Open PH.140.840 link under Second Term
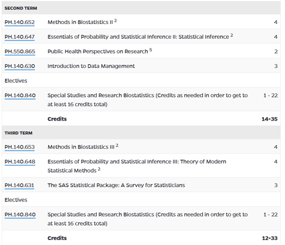 [20, 96]
